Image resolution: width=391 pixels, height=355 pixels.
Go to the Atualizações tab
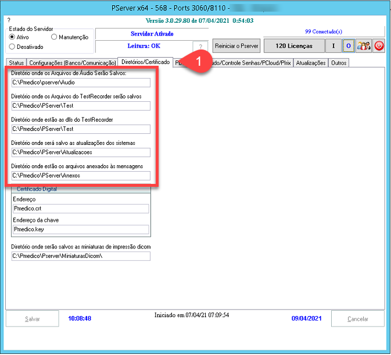(311, 63)
